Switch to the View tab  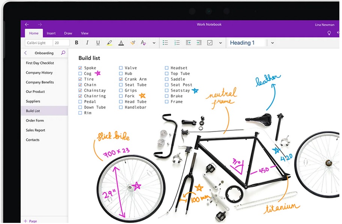point(84,33)
